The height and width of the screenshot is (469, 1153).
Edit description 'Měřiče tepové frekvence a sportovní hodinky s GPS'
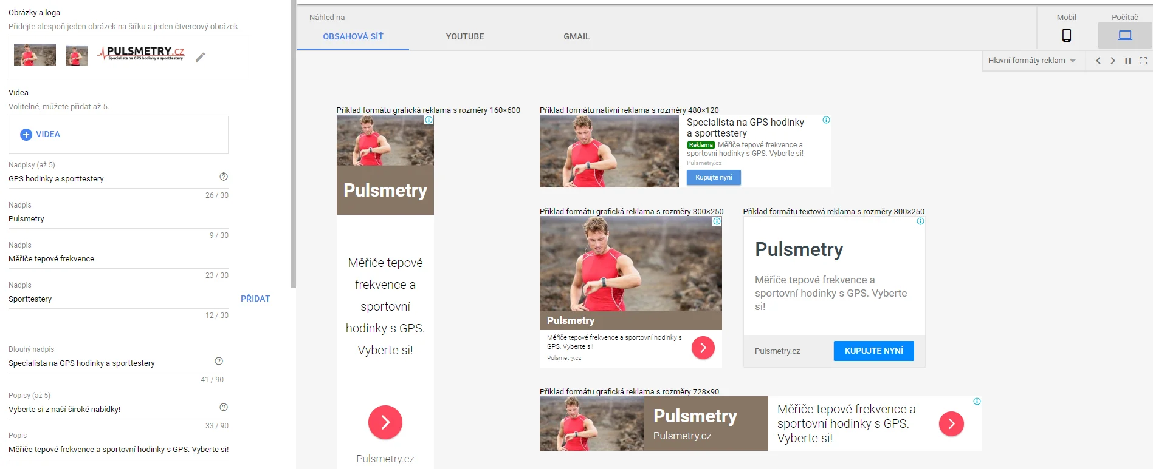119,450
